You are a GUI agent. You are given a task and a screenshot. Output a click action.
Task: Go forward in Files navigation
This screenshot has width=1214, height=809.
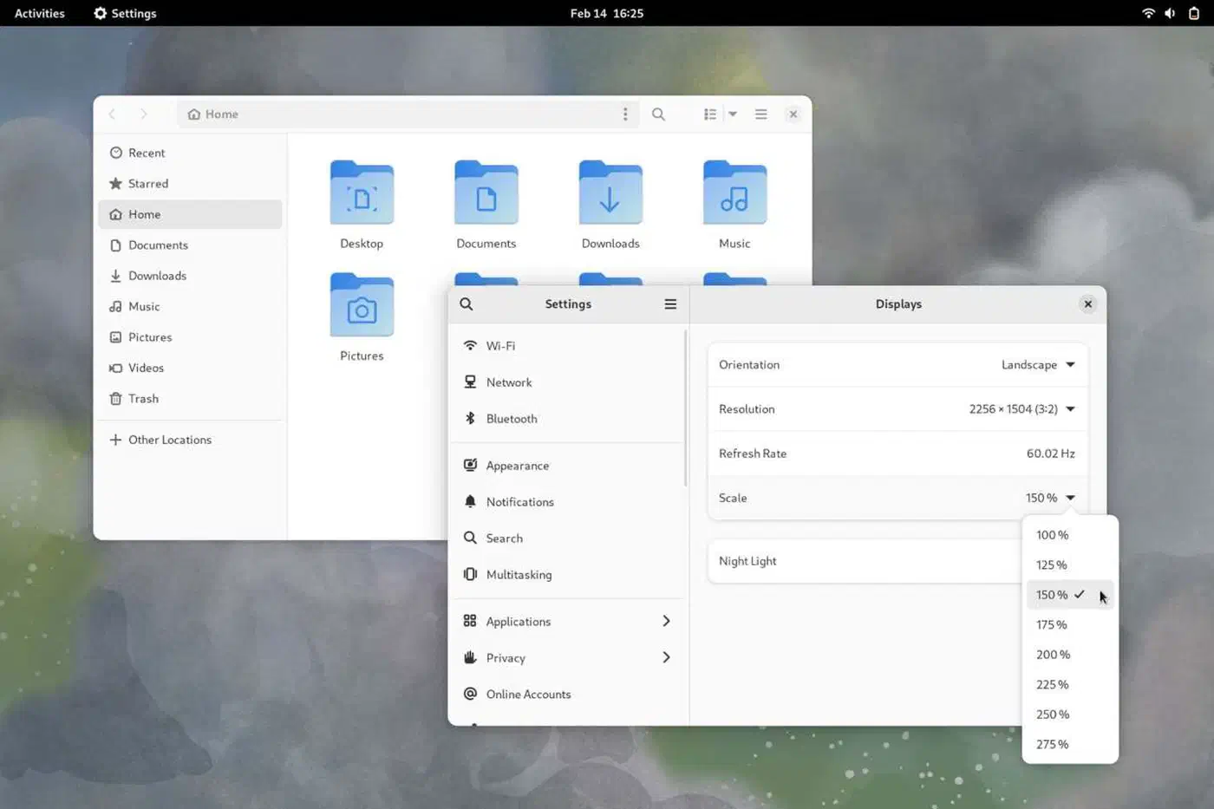click(143, 114)
